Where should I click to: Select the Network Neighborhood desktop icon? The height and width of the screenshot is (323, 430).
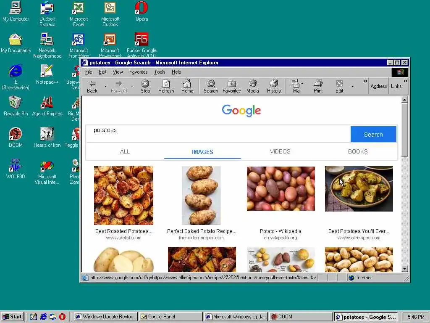pyautogui.click(x=47, y=45)
